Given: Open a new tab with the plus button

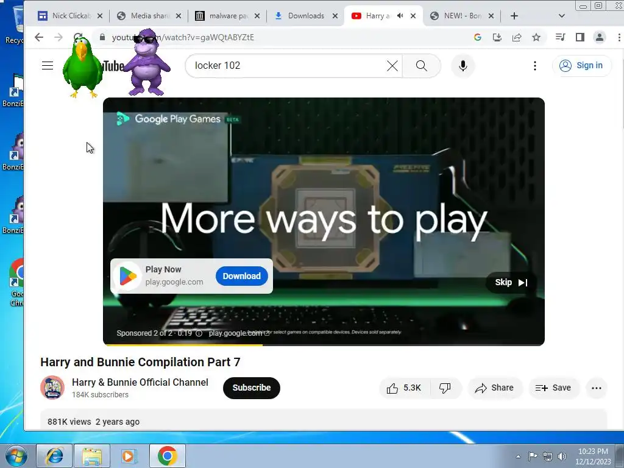Looking at the screenshot, I should click(x=514, y=16).
